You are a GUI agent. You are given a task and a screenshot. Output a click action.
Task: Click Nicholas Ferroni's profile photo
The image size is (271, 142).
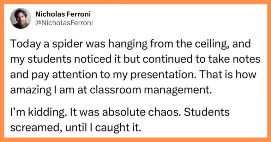[x=21, y=18]
